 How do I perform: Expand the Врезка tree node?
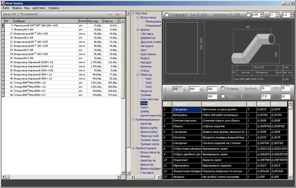coord(138,30)
